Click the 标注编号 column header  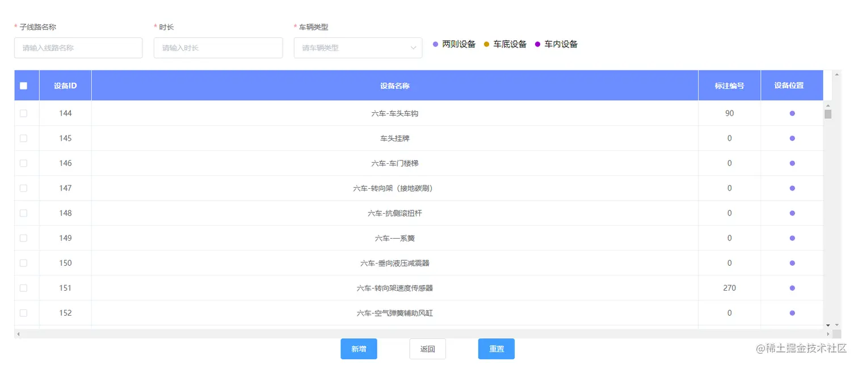click(730, 86)
